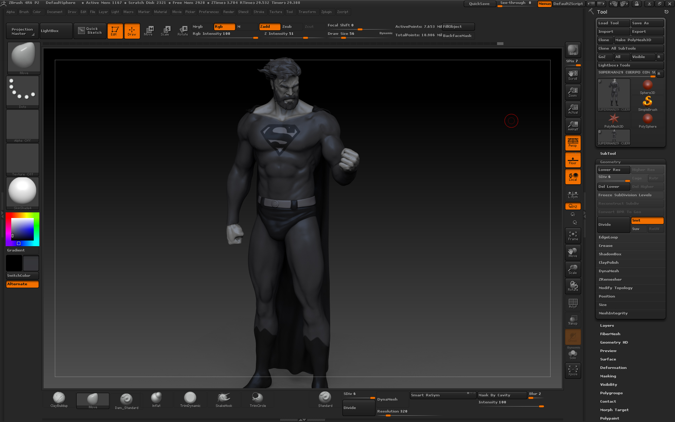Select the Sphere3D tool thumbnail
Image resolution: width=675 pixels, height=422 pixels.
[647, 86]
